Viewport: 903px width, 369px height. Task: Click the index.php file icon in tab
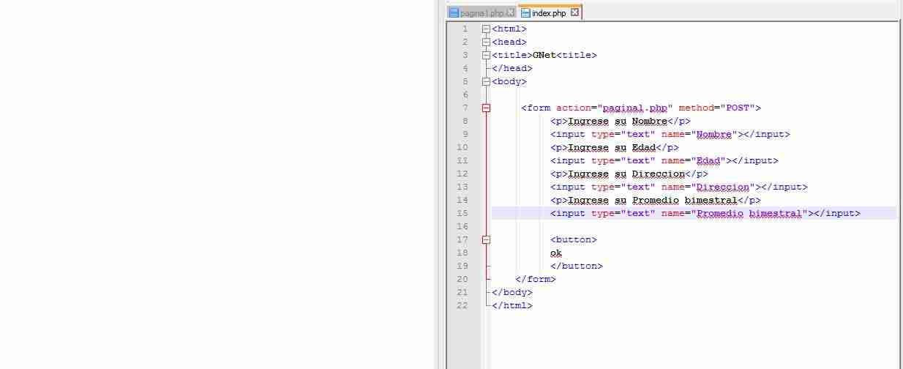point(525,12)
